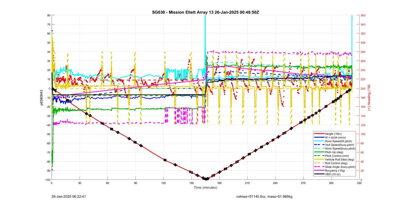Click the 'p6380943' left axis label
397x202 pixels.
tap(42, 98)
